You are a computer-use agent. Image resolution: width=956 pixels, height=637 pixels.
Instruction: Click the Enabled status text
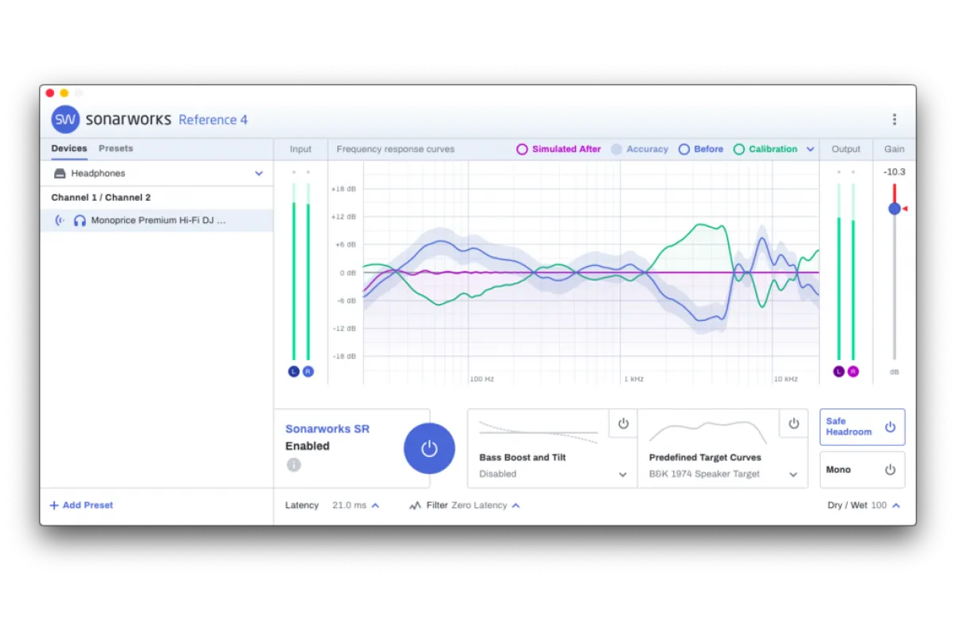click(308, 447)
